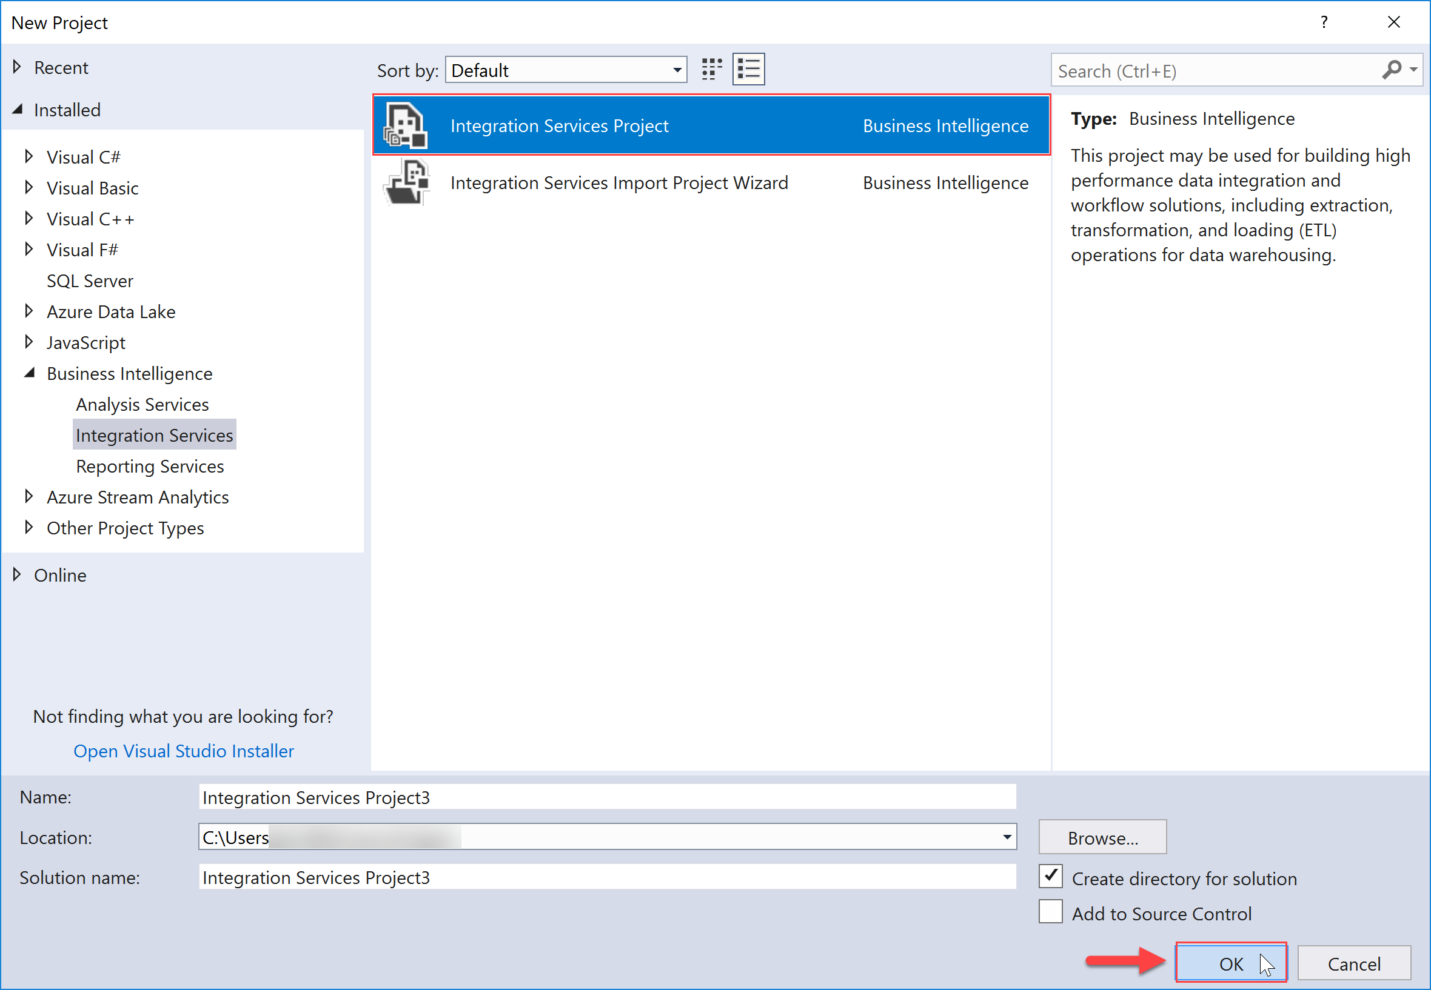Screen dimensions: 1431x990
Task: Select Analysis Services in the tree
Action: pyautogui.click(x=141, y=404)
